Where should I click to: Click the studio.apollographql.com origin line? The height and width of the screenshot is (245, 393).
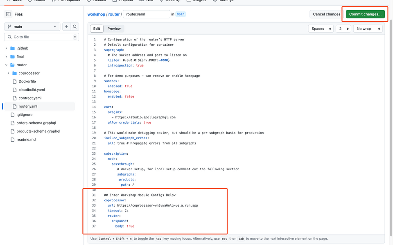(x=143, y=117)
